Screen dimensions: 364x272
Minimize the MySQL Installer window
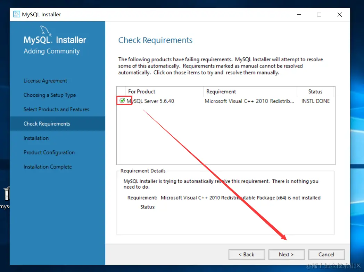(x=299, y=15)
